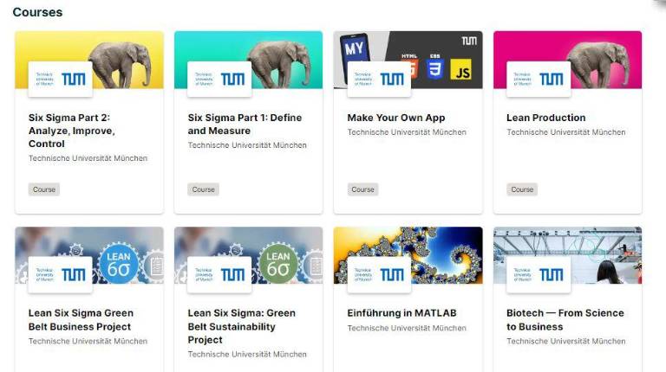Open Six Sigma Part 2: Analyze, Improve, Control
Screen dimensions: 666x372
tap(72, 131)
